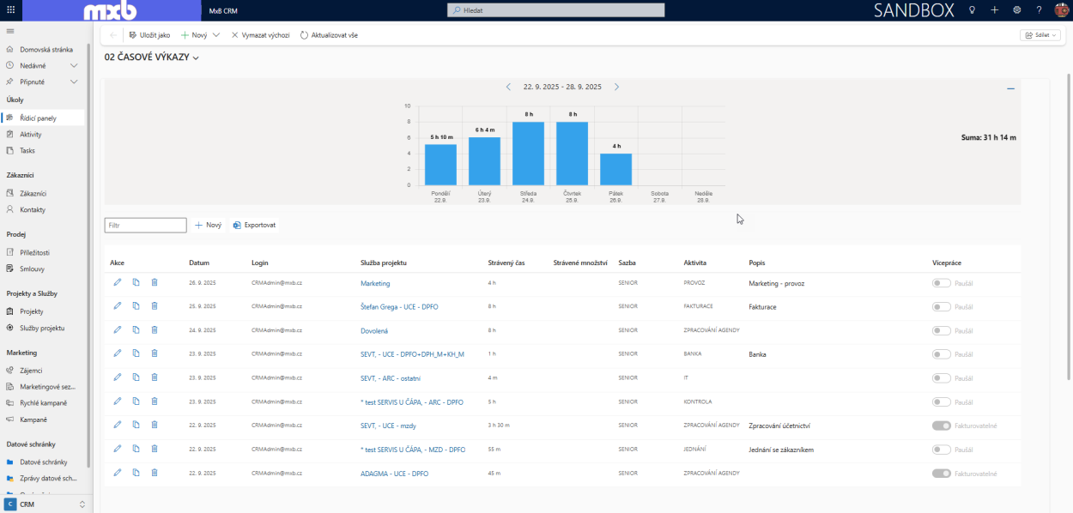Select Příležitosti in the sidebar
The width and height of the screenshot is (1073, 513).
click(34, 253)
